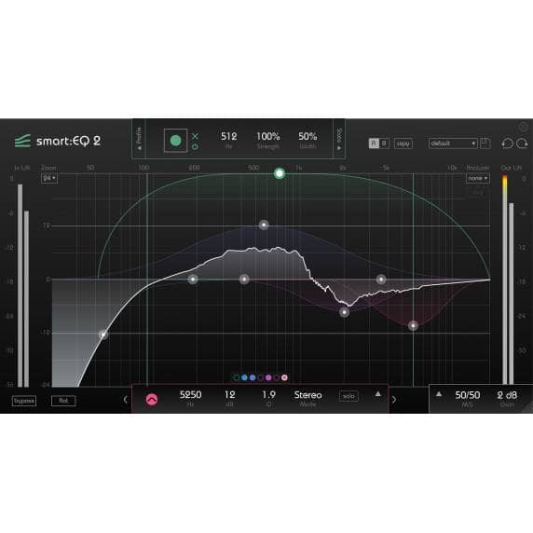Open the Analyzer none dropdown
Image resolution: width=533 pixels, height=533 pixels.
pyautogui.click(x=478, y=178)
